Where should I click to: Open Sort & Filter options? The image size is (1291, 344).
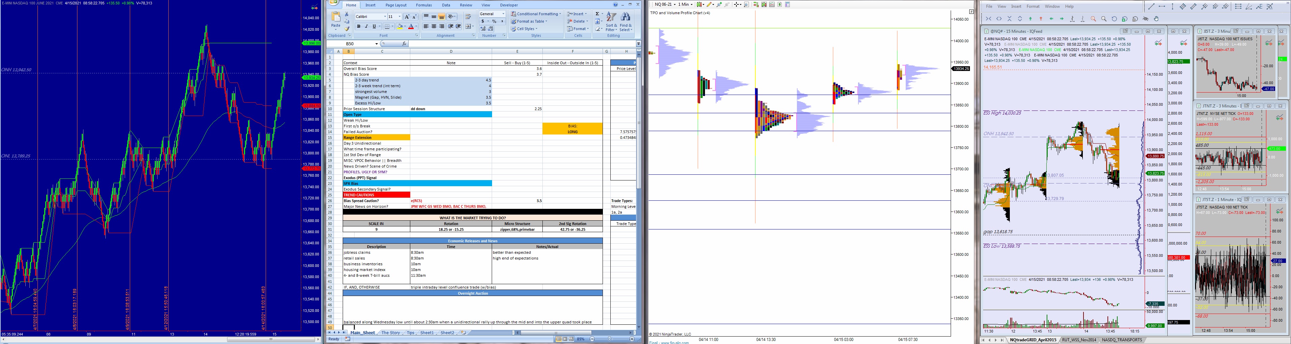pyautogui.click(x=611, y=22)
